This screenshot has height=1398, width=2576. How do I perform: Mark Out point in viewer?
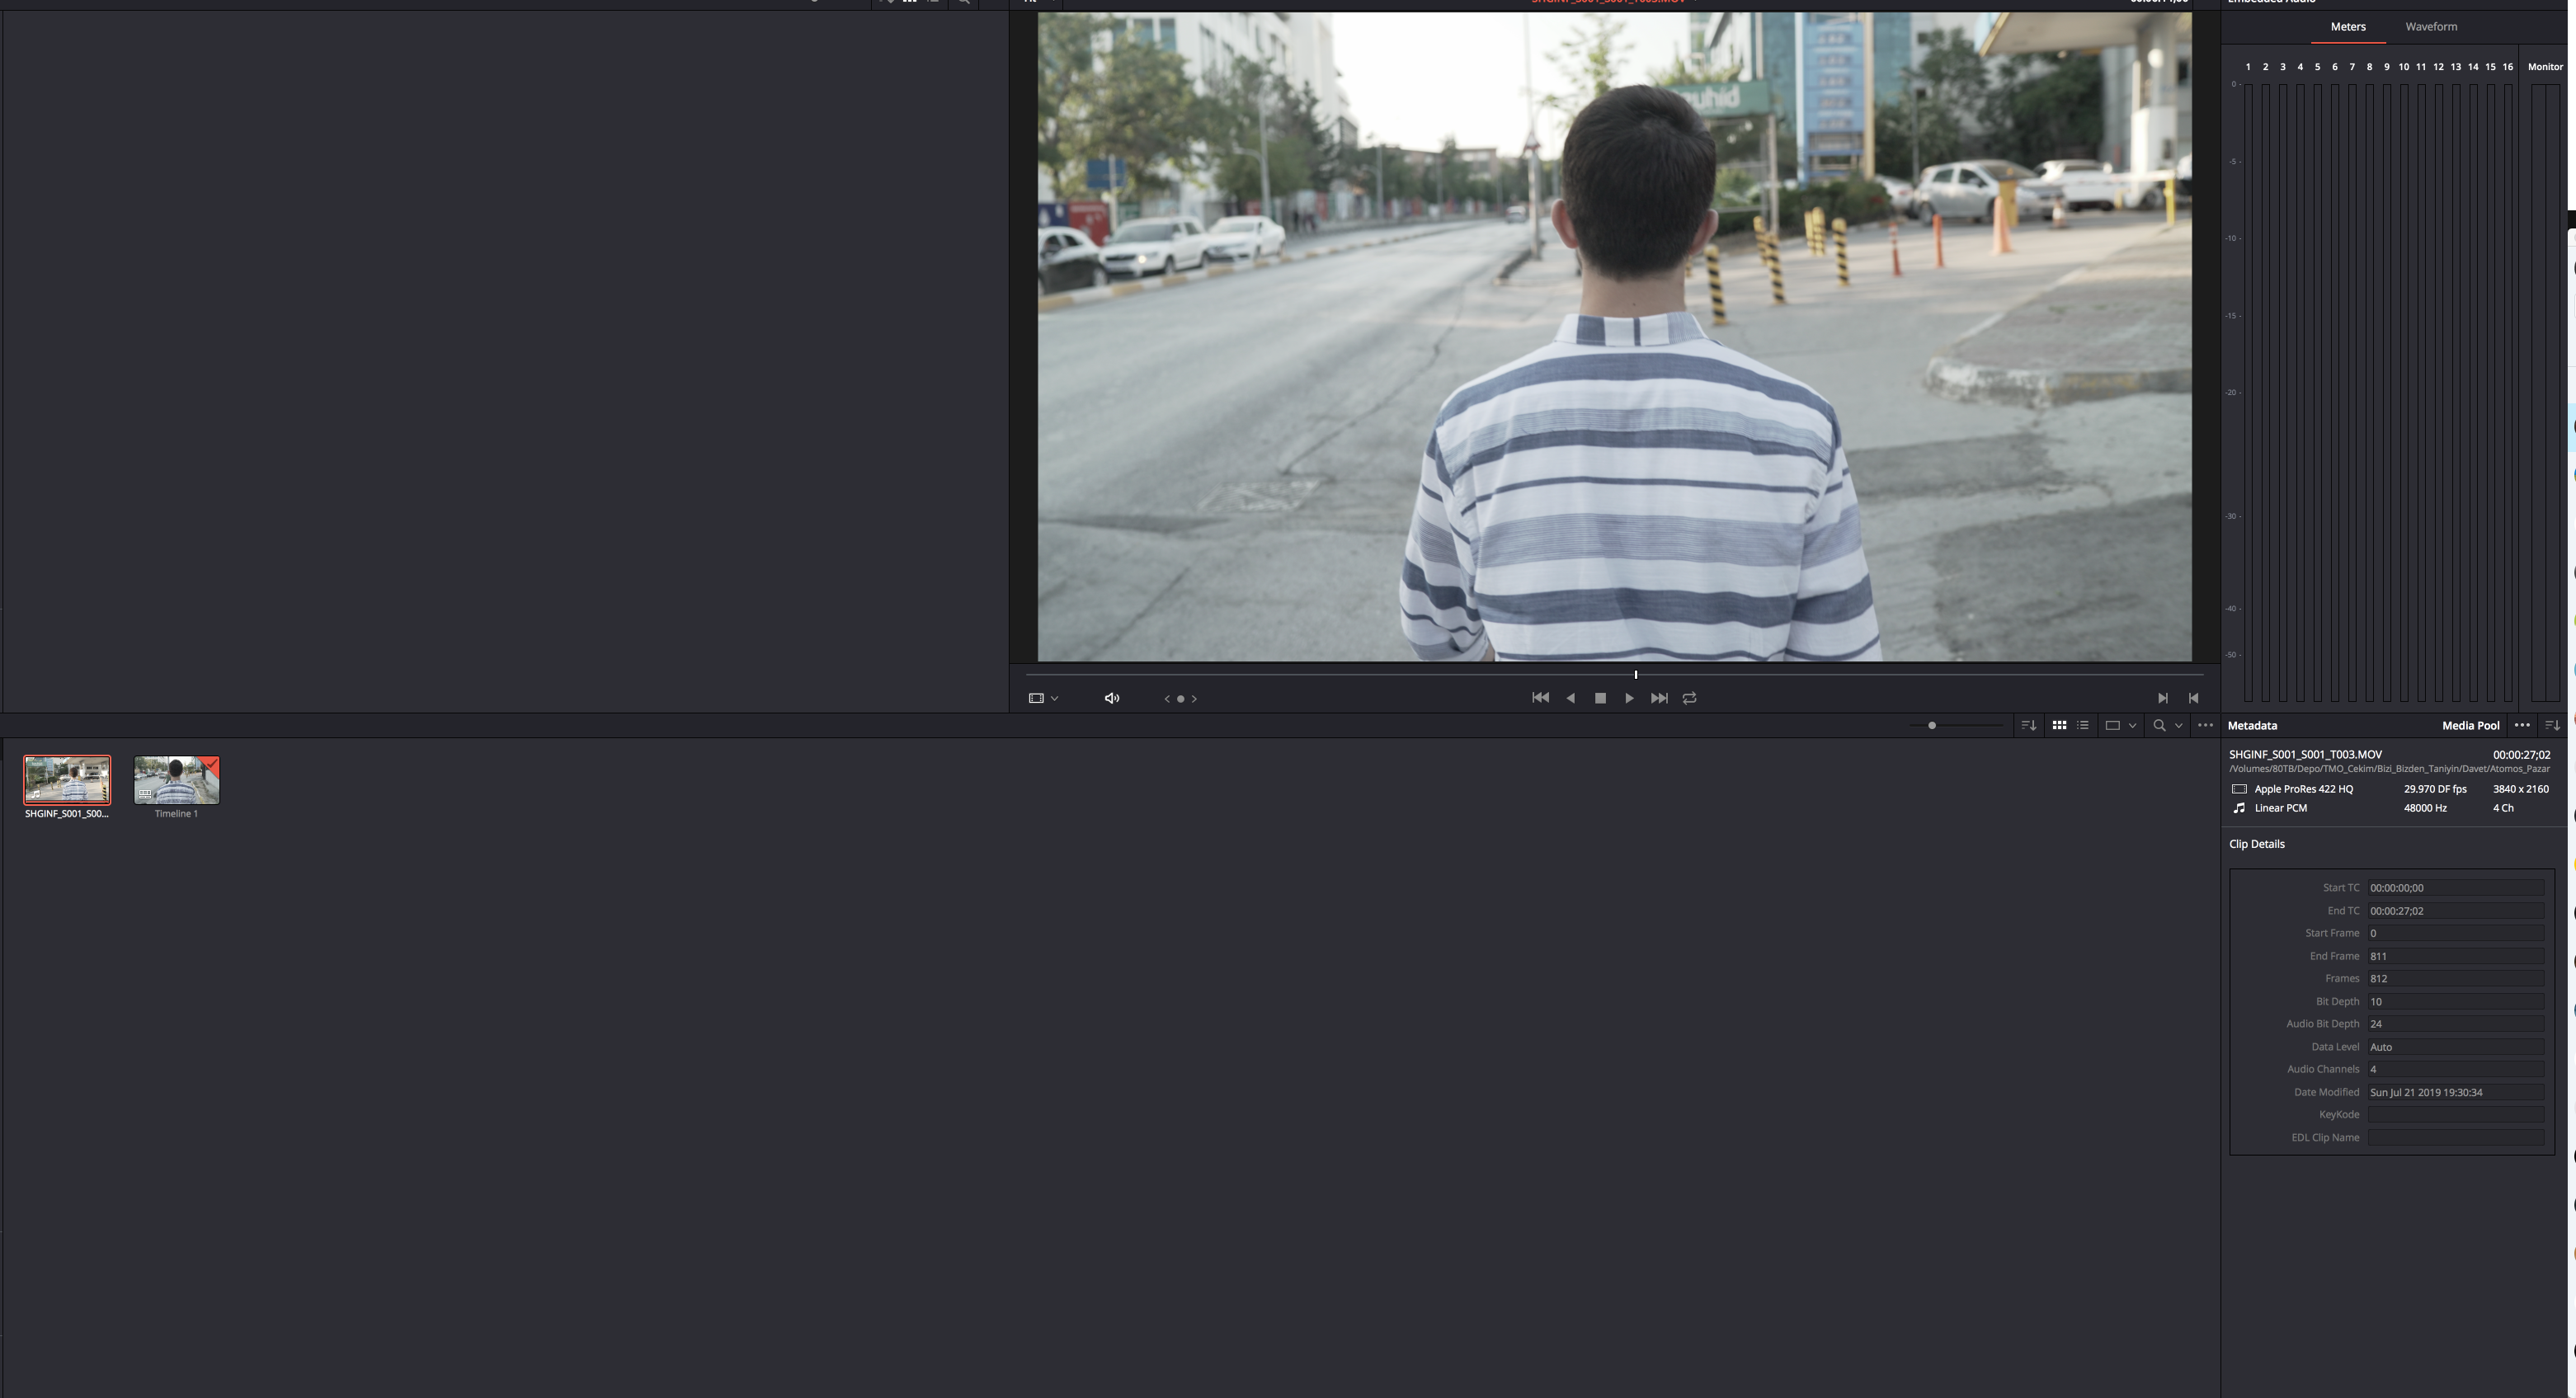2193,698
